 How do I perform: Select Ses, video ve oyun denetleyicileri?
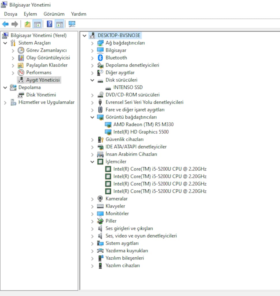[x=141, y=236]
